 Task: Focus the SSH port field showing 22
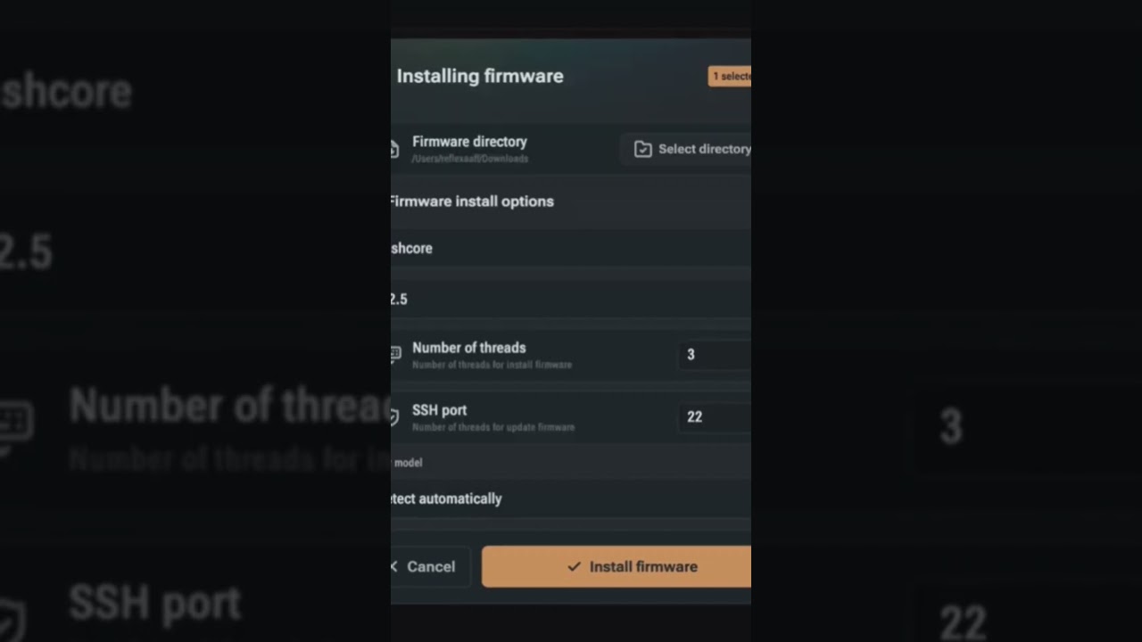(x=714, y=416)
